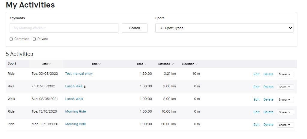Screen dimensions: 307x139
Task: Open Share dropdown for 13/10/2020 Morning Ride
Action: (285, 112)
